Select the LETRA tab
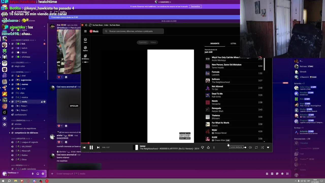Screen dimensions: 325x183 [233, 43]
